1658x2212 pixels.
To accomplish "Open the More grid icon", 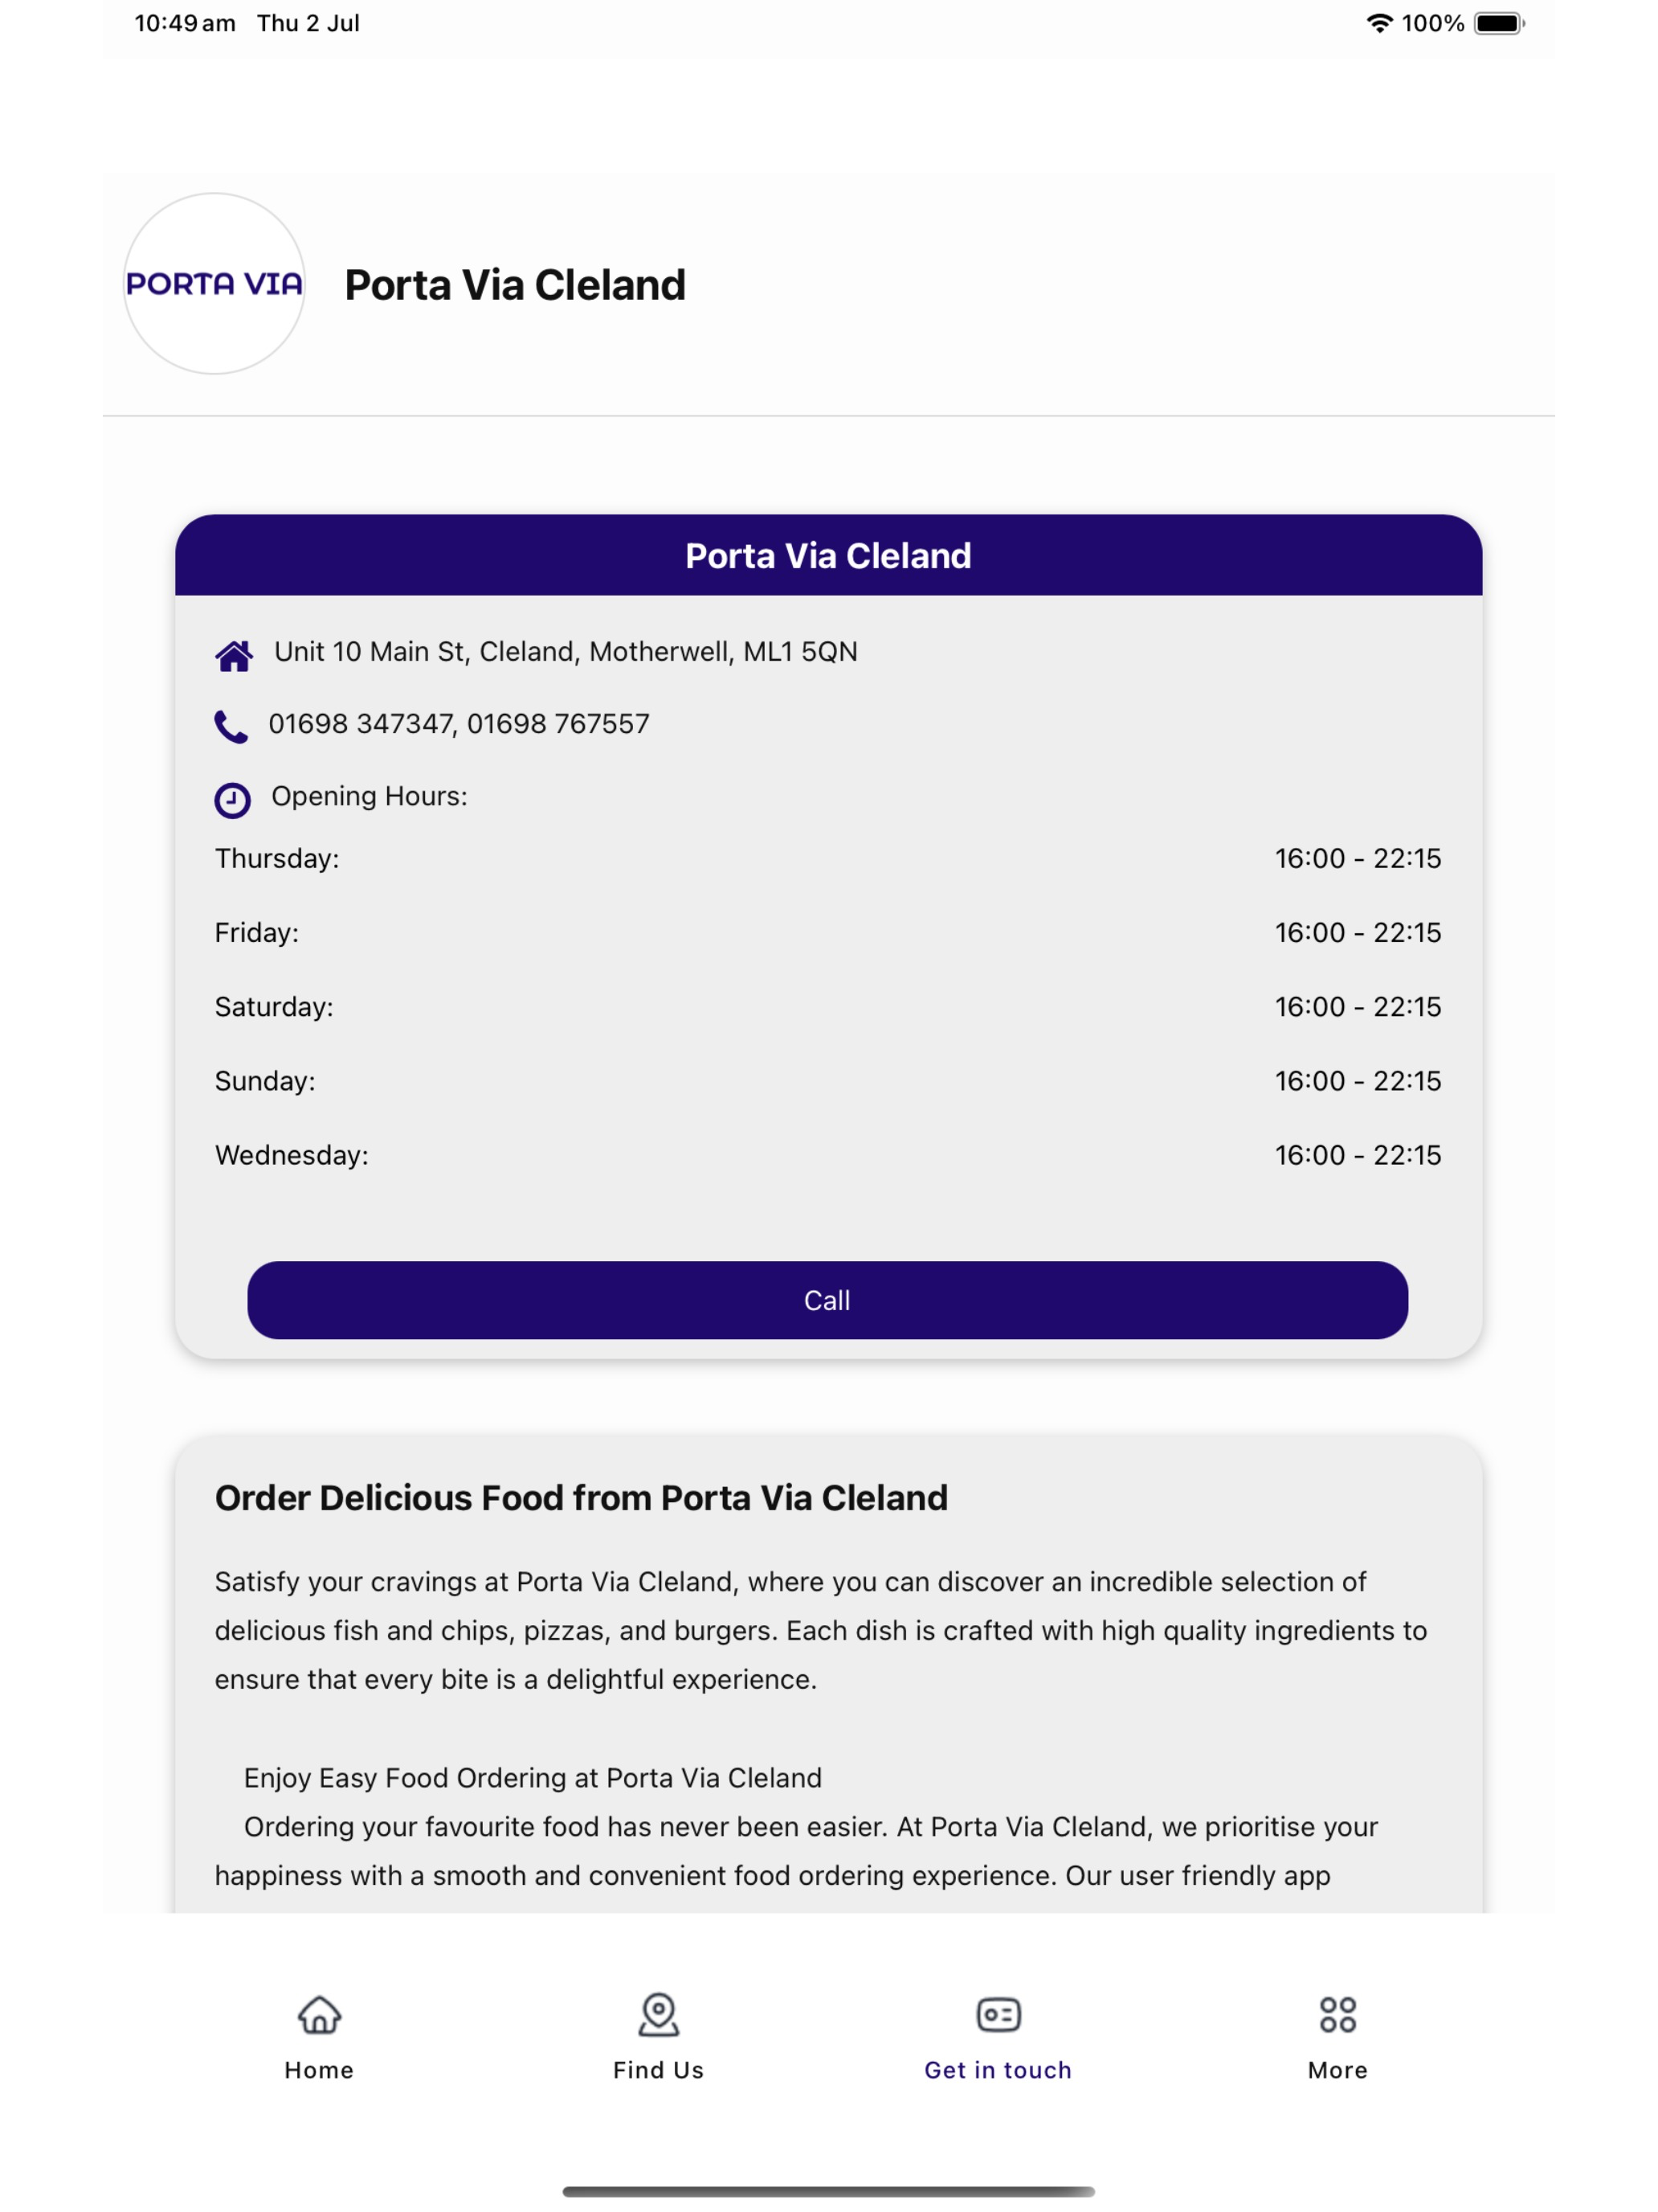I will (x=1337, y=2014).
